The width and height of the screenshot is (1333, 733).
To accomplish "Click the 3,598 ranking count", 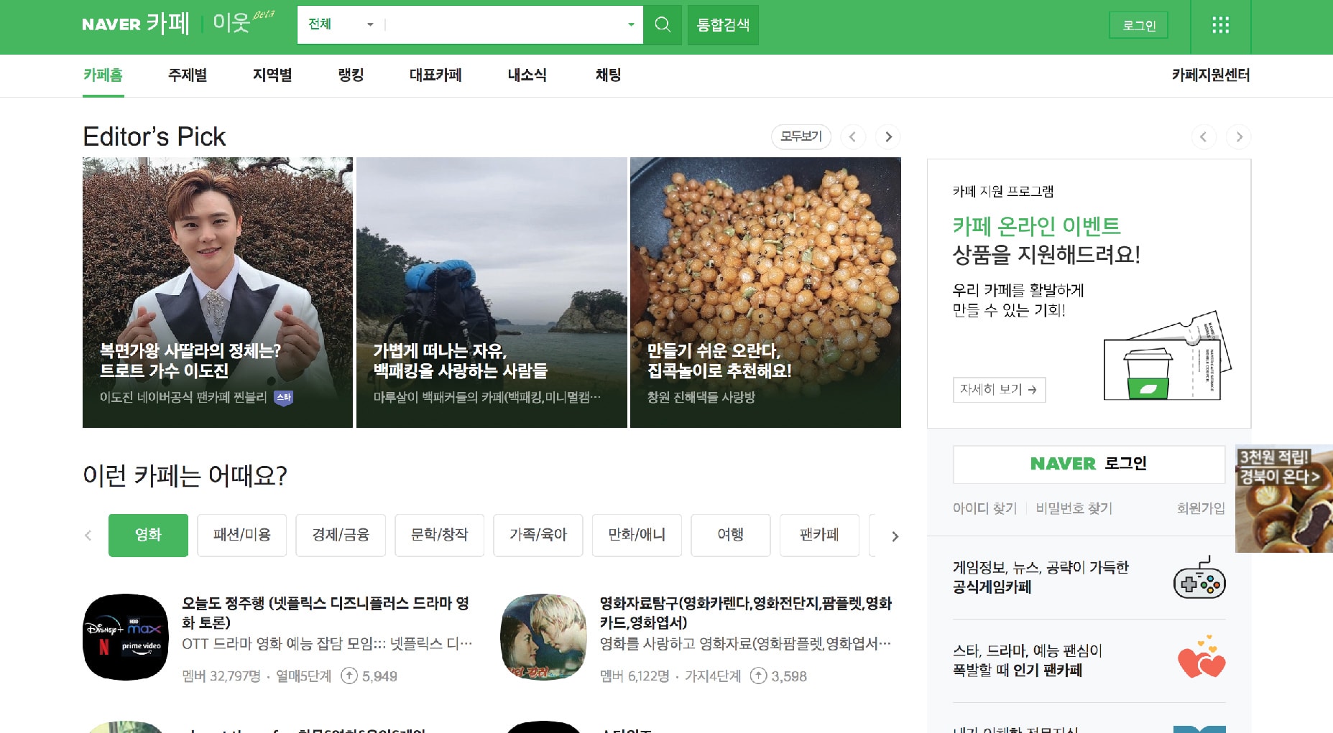I will 779,676.
